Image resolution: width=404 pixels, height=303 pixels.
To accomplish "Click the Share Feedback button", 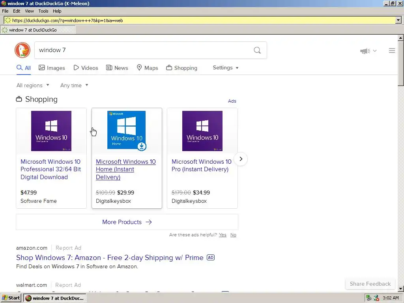I will coord(370,284).
